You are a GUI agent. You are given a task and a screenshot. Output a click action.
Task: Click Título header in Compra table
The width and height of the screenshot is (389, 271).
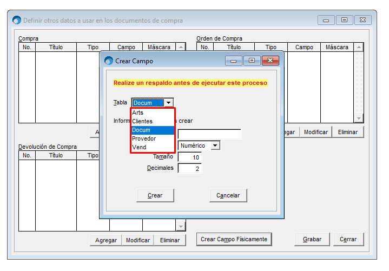pos(56,47)
